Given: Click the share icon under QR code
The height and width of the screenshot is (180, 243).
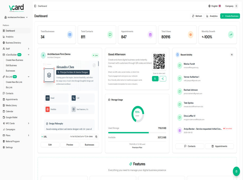Looking at the screenshot, I should click(163, 79).
